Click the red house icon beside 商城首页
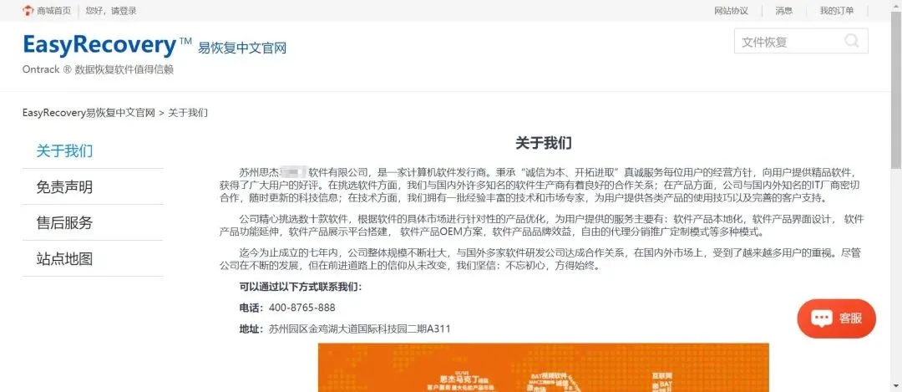Screen dimensions: 902x392 click(28, 10)
